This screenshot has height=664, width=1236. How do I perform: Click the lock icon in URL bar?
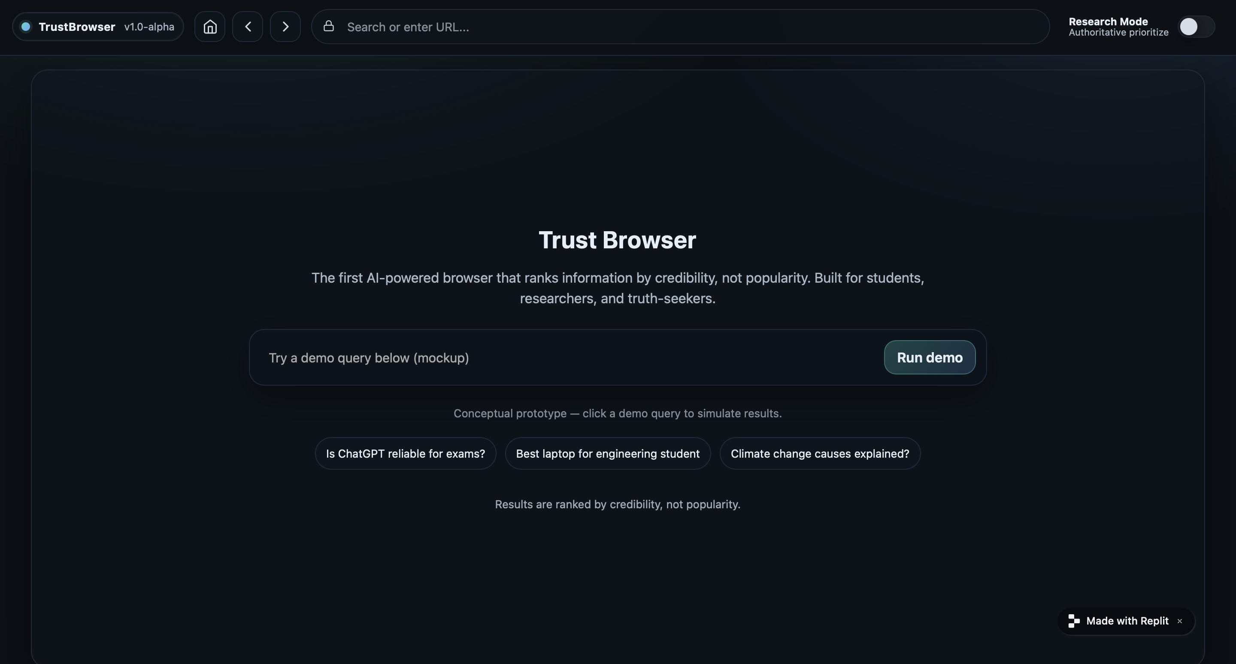[329, 26]
